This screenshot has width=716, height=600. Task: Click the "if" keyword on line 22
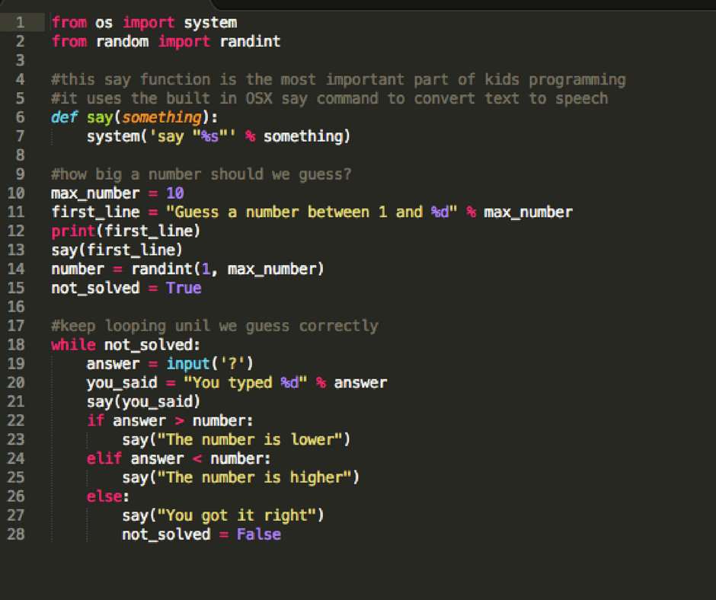pyautogui.click(x=95, y=420)
